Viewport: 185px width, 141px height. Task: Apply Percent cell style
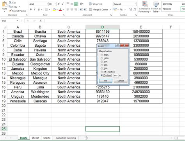point(167,9)
